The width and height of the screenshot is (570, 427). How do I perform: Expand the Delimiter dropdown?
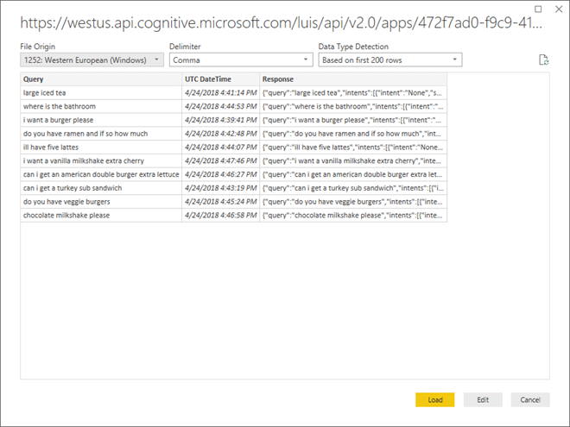(x=241, y=60)
